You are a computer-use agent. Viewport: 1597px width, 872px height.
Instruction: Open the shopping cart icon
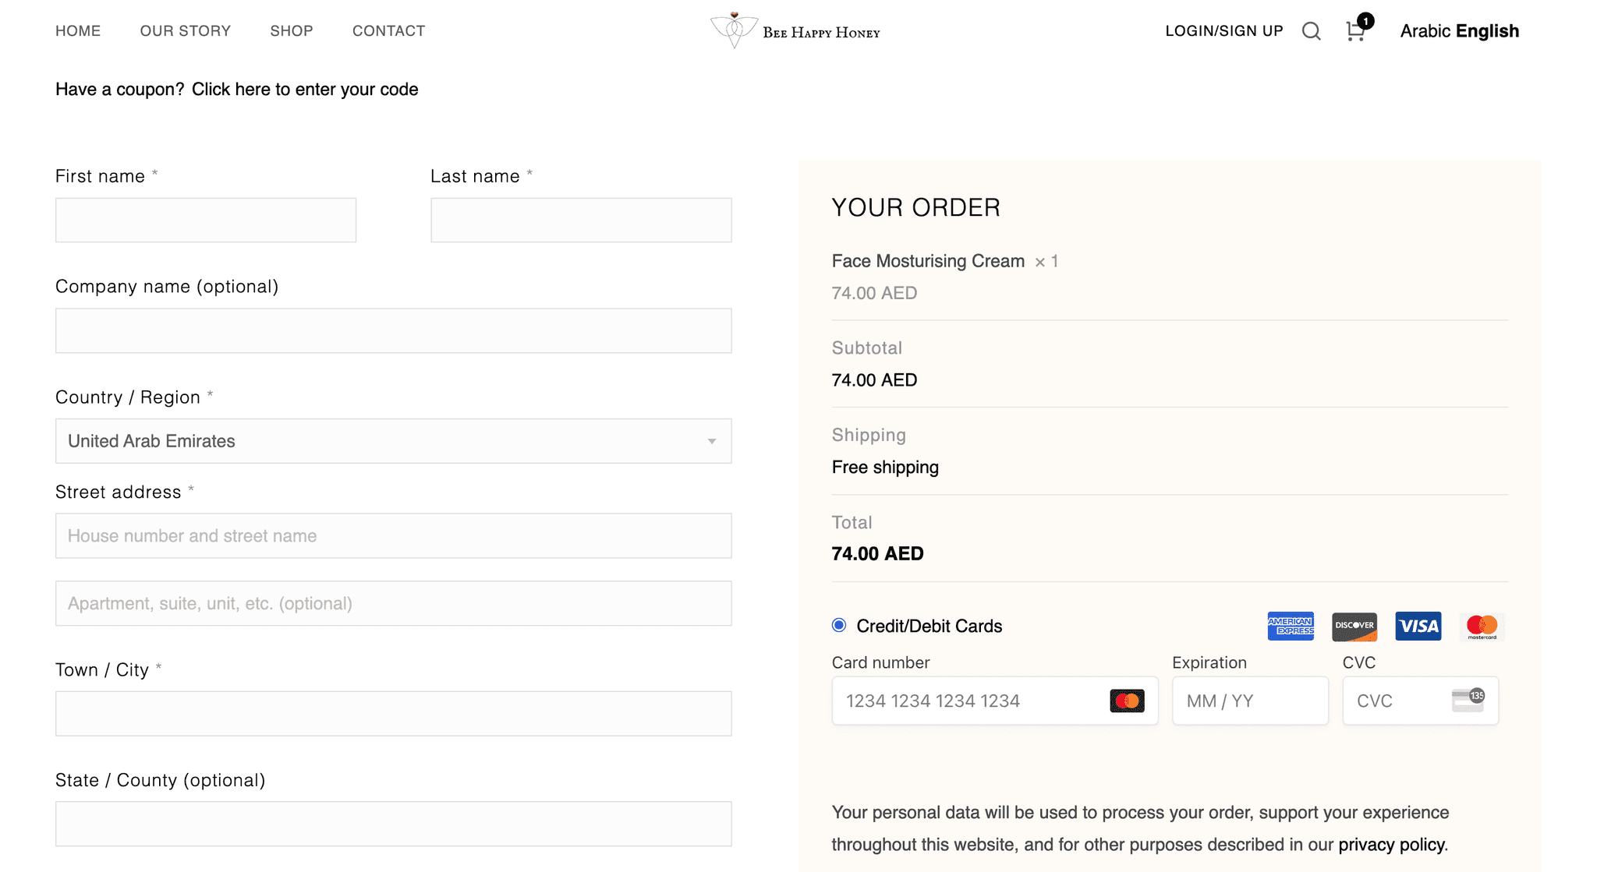click(1356, 31)
